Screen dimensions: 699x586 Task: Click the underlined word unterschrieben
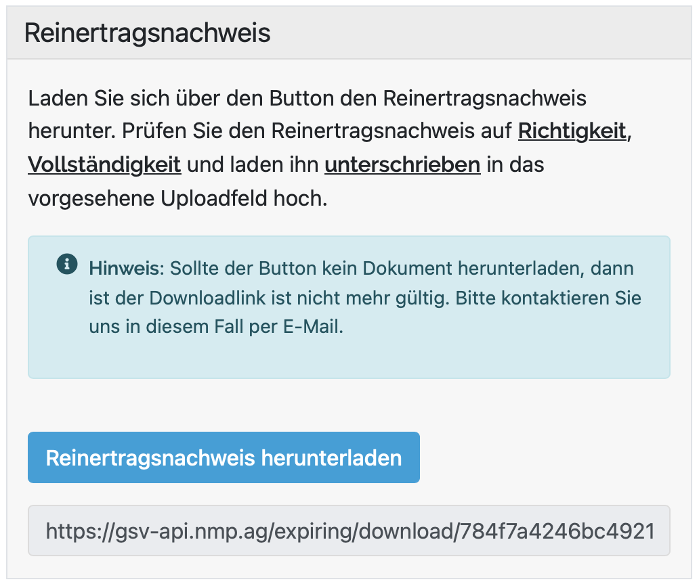(x=402, y=164)
